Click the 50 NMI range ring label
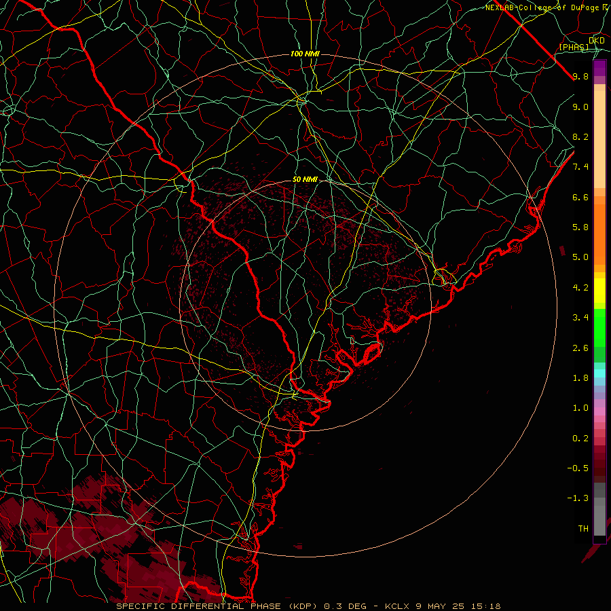Image resolution: width=611 pixels, height=611 pixels. pyautogui.click(x=305, y=180)
